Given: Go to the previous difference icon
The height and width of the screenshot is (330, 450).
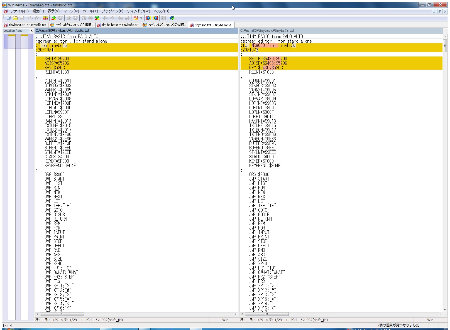Looking at the screenshot, I should coord(60,18).
